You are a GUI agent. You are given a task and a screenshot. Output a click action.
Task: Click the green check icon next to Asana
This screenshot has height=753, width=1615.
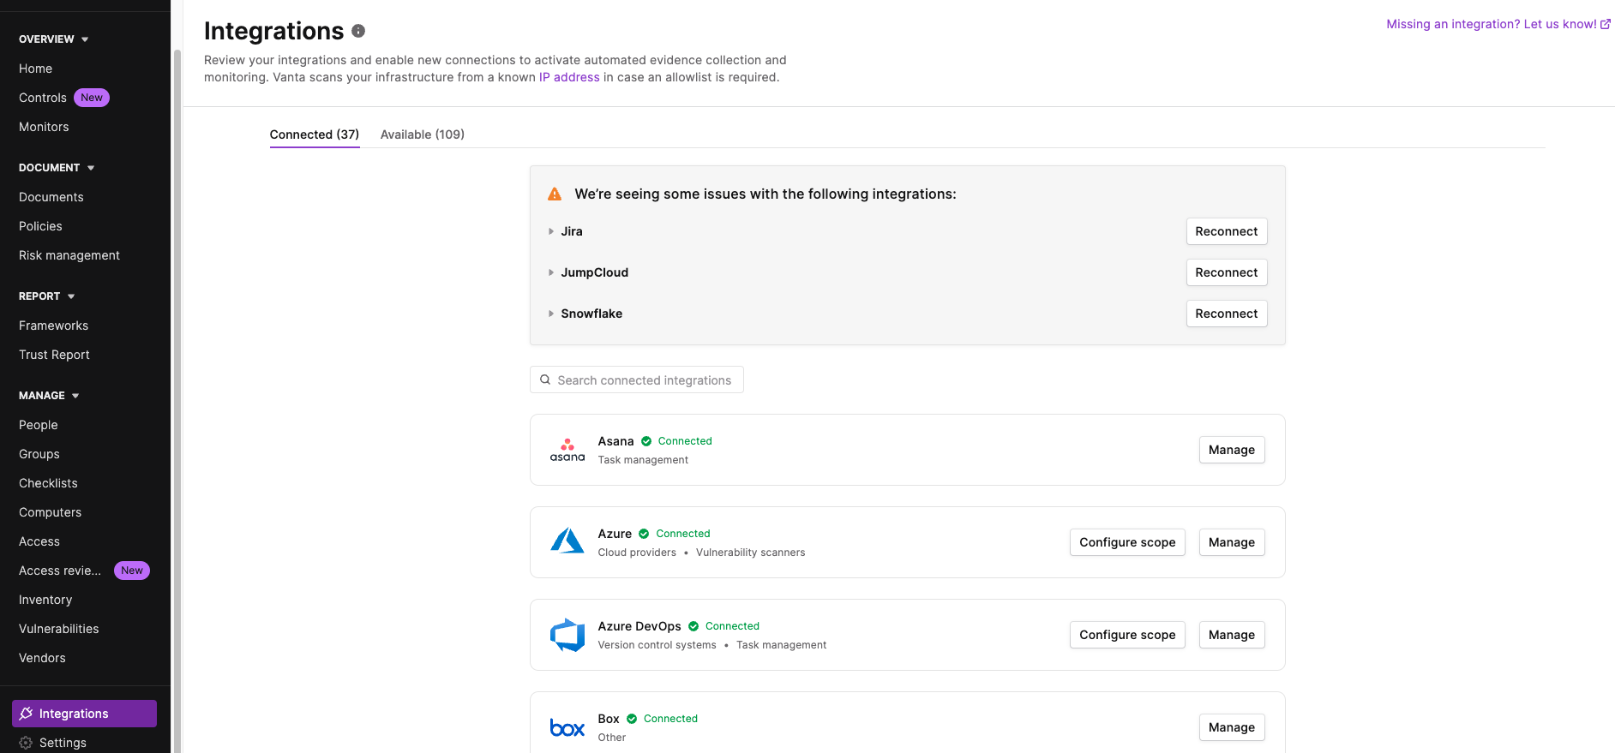point(646,441)
